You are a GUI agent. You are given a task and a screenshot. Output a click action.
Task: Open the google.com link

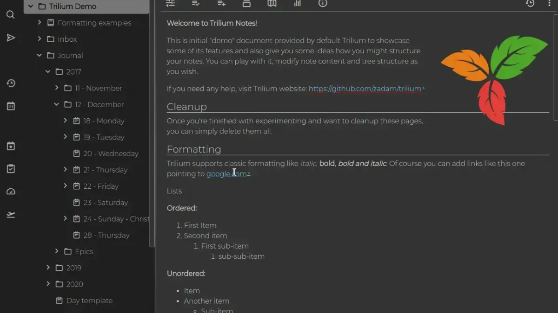pyautogui.click(x=226, y=174)
